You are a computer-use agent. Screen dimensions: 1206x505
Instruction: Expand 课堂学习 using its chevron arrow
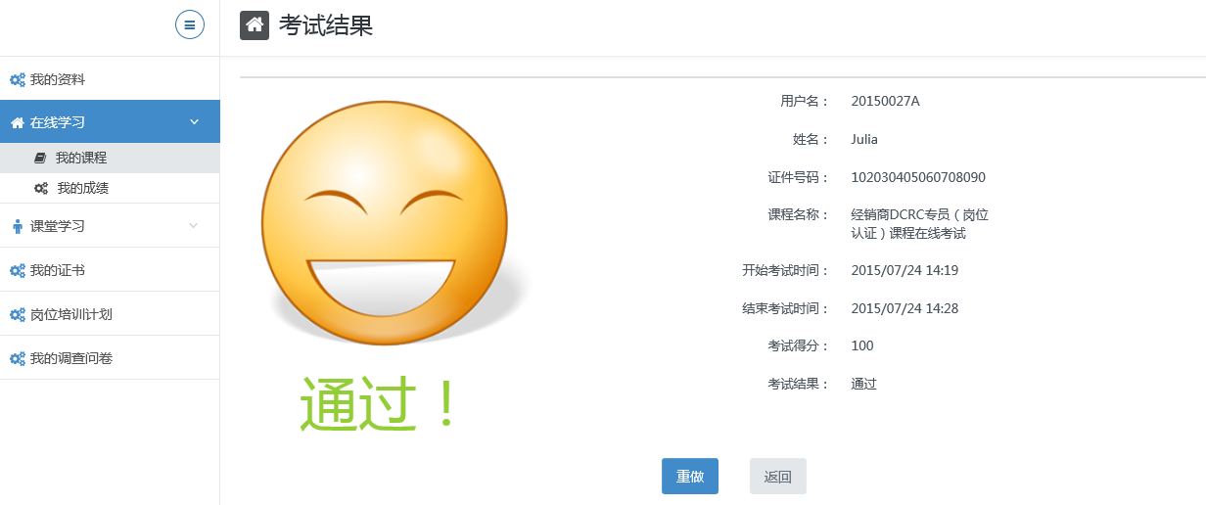pos(194,225)
